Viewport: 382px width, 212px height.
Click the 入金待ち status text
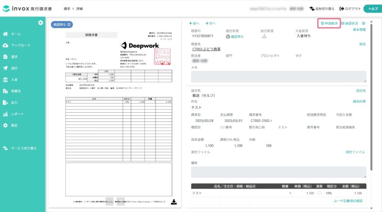(304, 36)
